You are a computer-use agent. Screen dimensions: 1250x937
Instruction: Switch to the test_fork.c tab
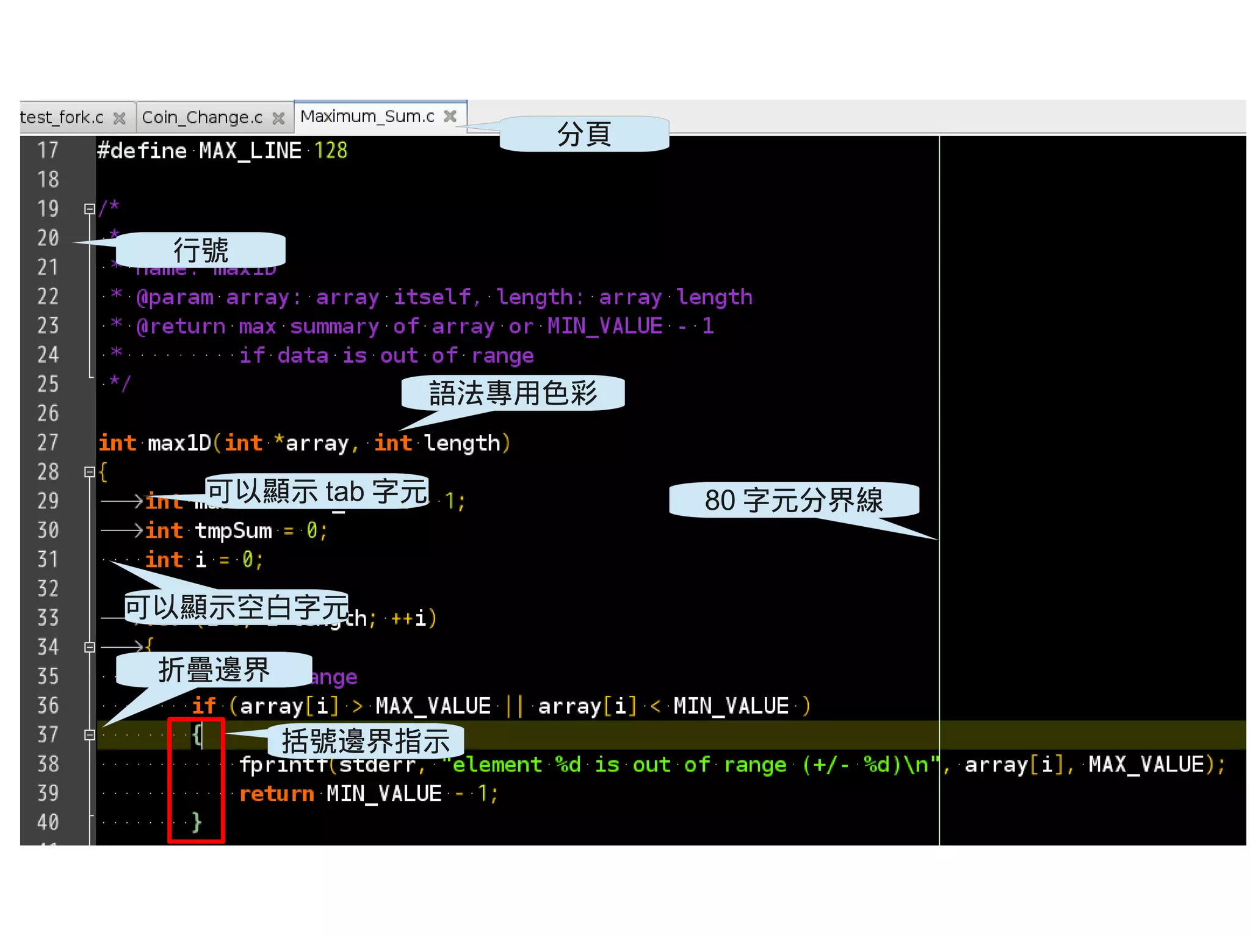coord(62,117)
